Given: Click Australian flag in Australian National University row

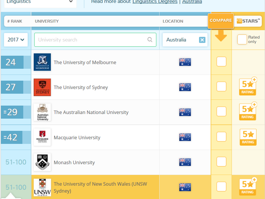Looking at the screenshot, I should (185, 112).
